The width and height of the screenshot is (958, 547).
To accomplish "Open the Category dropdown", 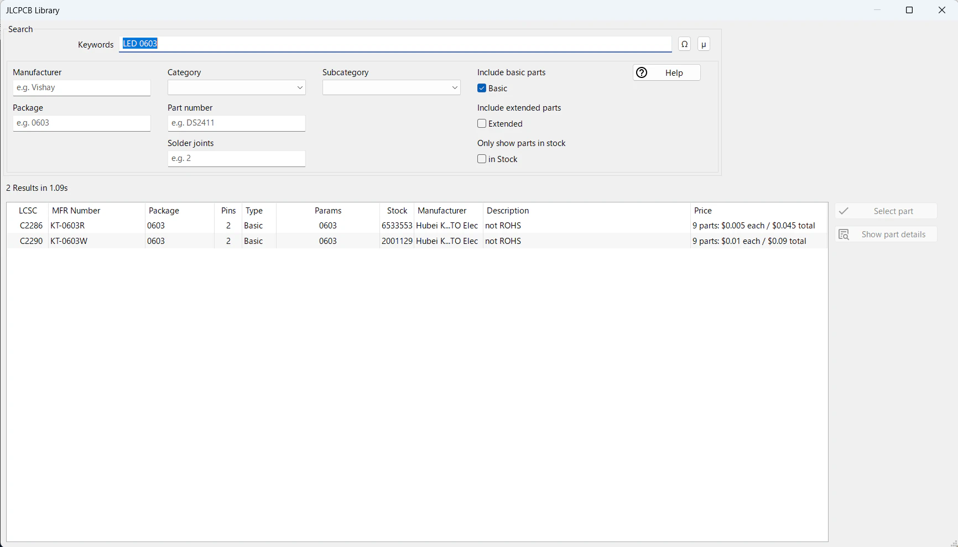I will pyautogui.click(x=237, y=87).
